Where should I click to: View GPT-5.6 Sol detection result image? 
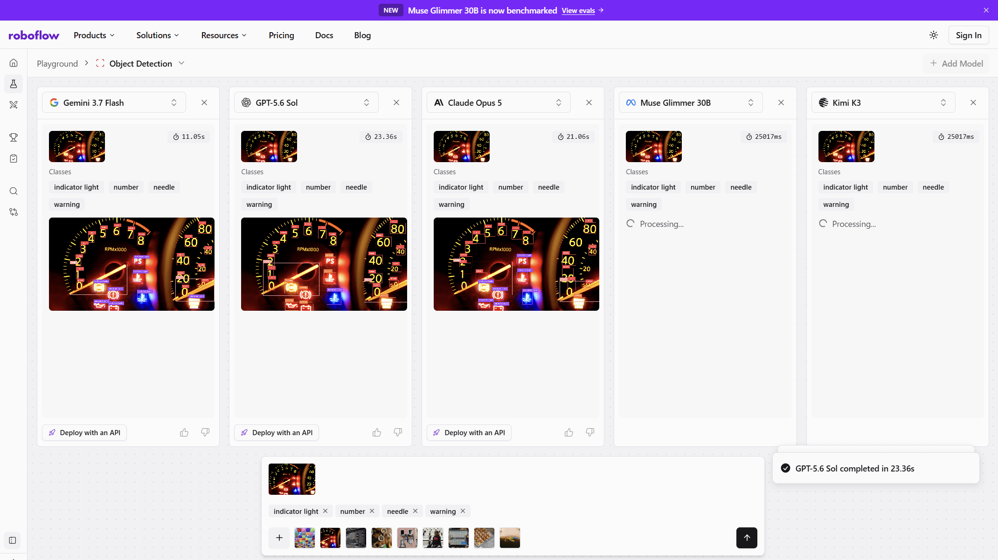[x=324, y=264]
